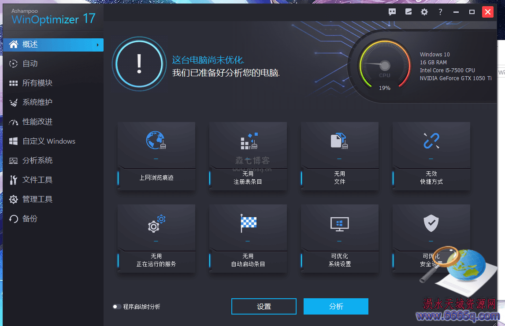Click the 正在运行的服务 gears icon
The width and height of the screenshot is (505, 326).
pyautogui.click(x=156, y=224)
